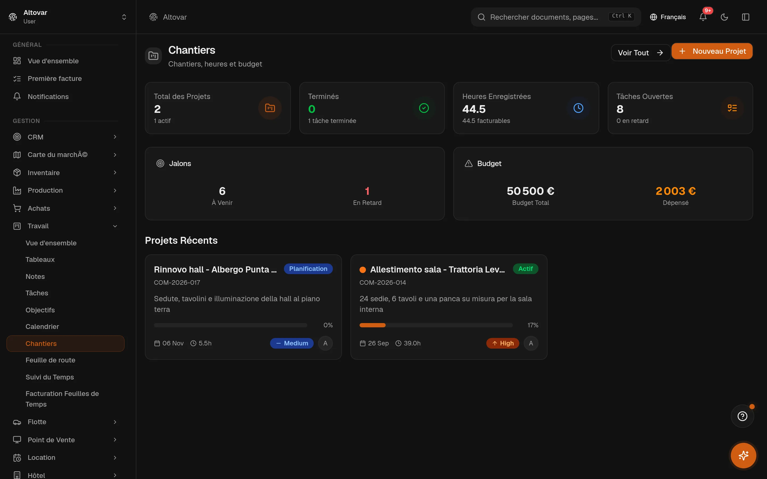Click the Budget warning triangle icon
The image size is (767, 479).
[468, 163]
